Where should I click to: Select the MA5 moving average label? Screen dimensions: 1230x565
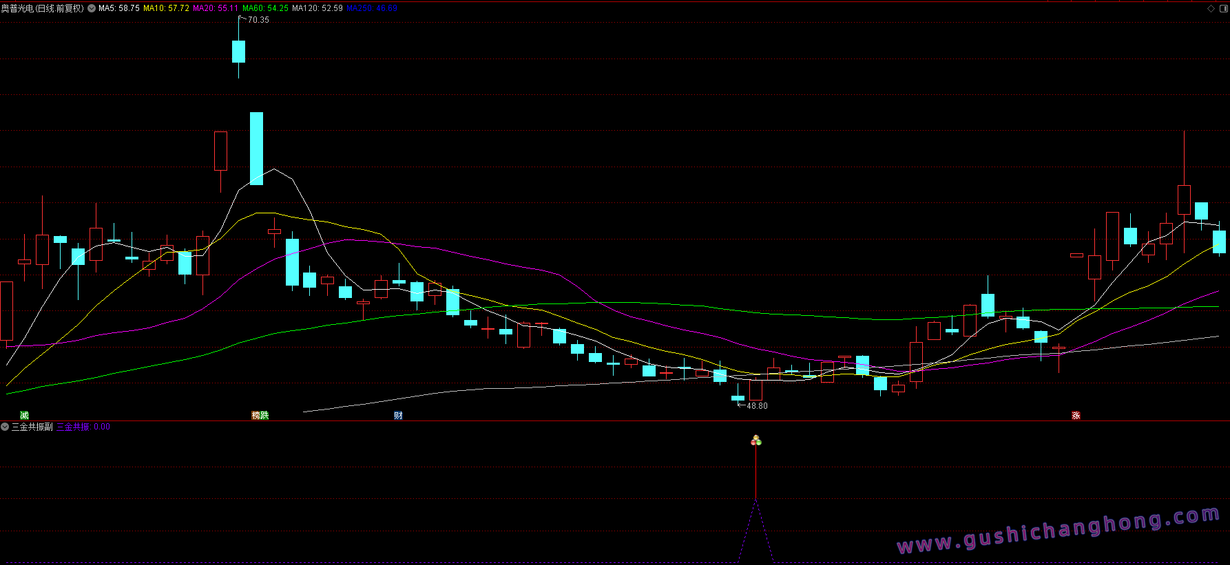119,9
